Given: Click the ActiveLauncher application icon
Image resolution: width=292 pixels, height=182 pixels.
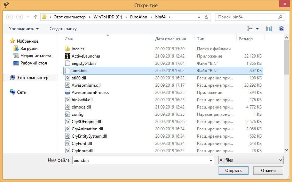Looking at the screenshot, I should [68, 56].
